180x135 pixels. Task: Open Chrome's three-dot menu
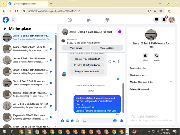[176, 11]
